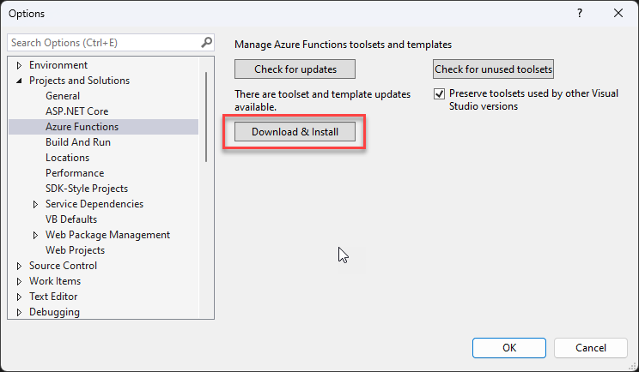Screen dimensions: 639x372
Task: Toggle Preserve toolsets used by other versions checkbox
Action: 440,93
